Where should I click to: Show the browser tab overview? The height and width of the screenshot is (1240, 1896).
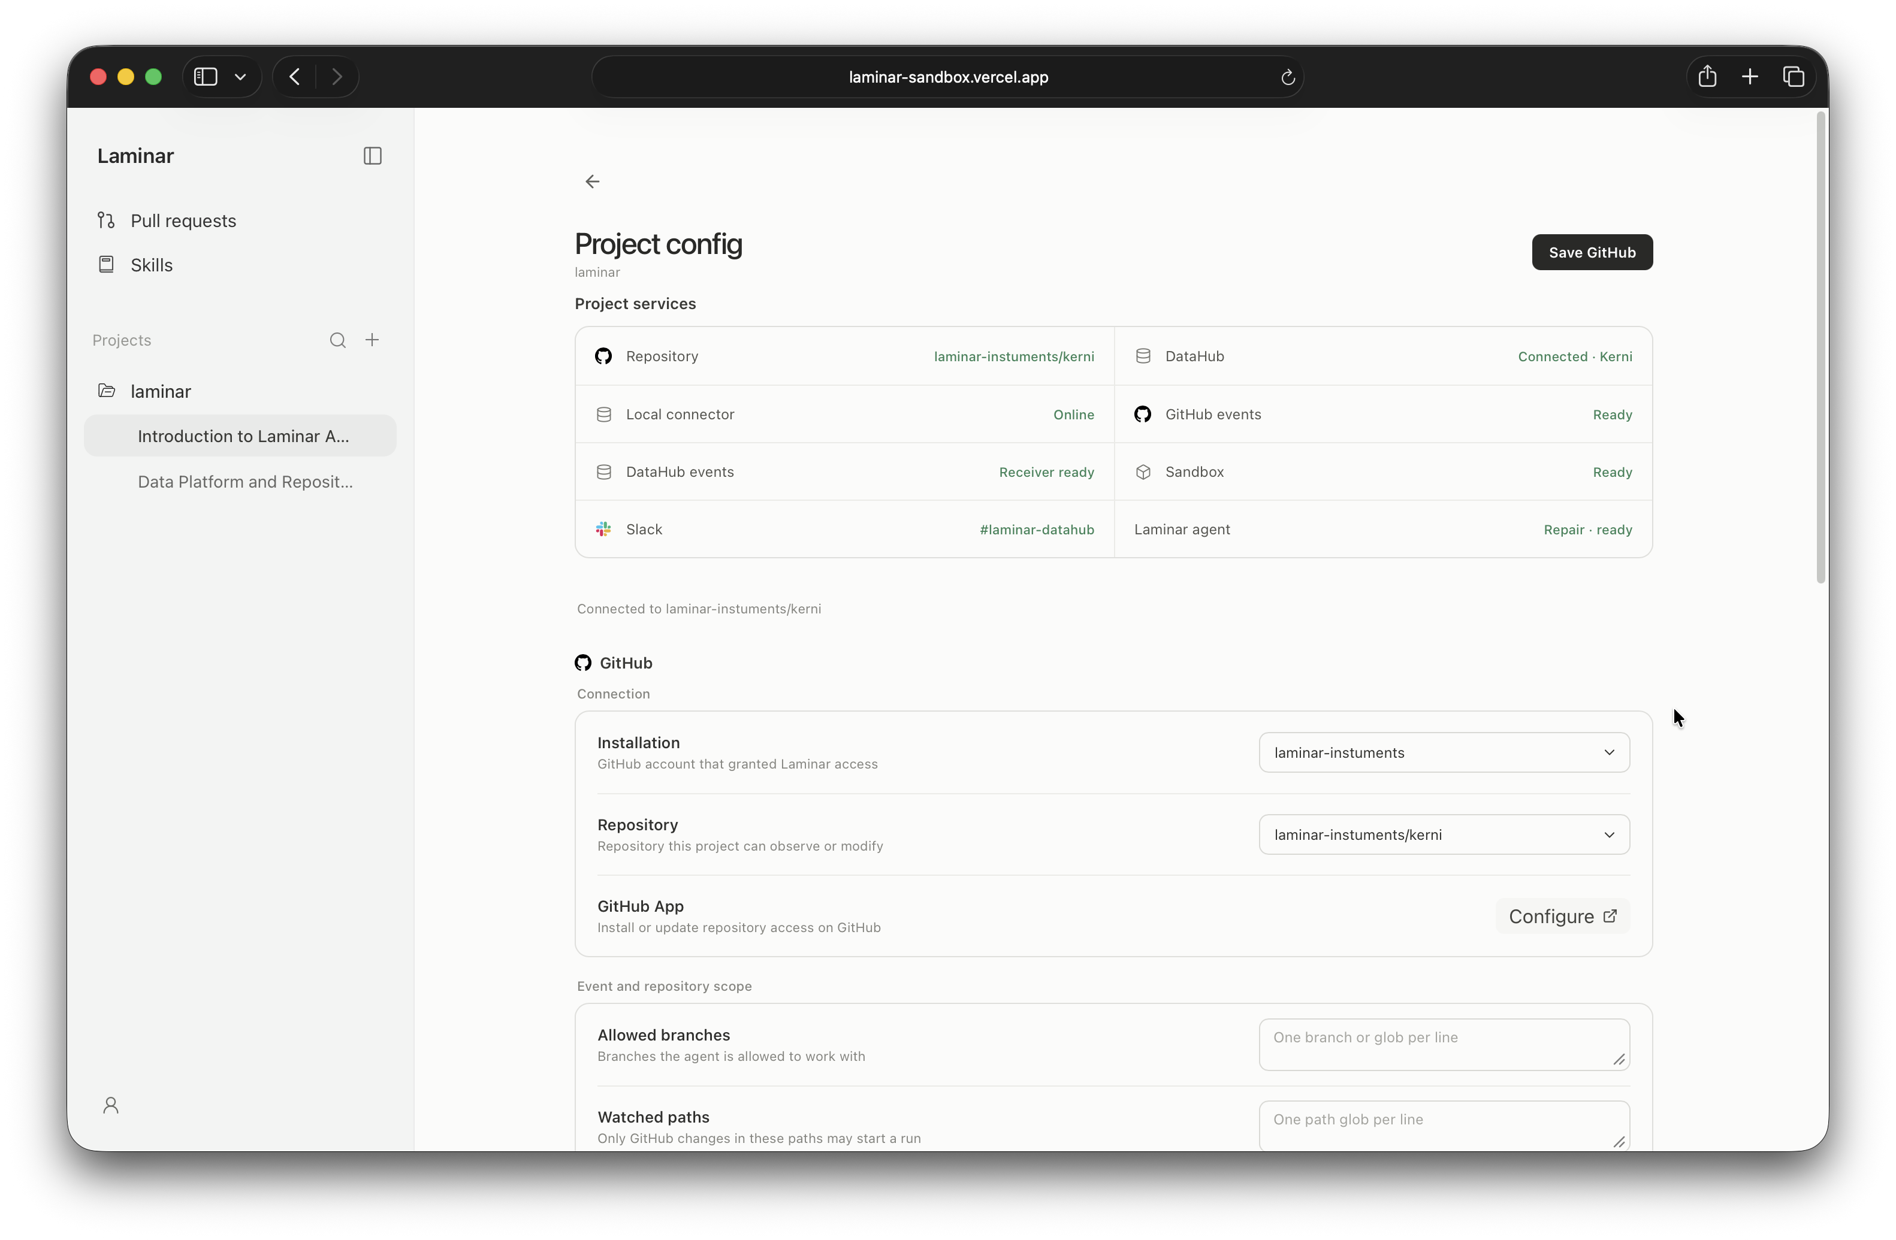click(1794, 77)
